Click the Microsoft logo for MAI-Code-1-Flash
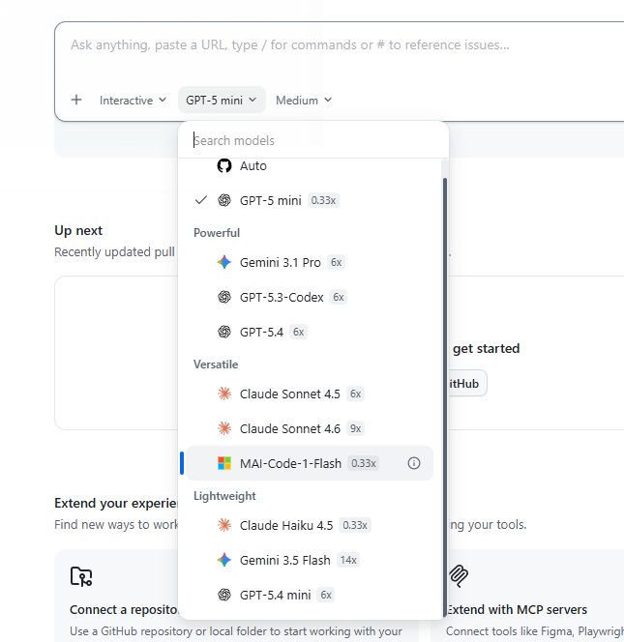This screenshot has width=624, height=642. click(x=224, y=463)
